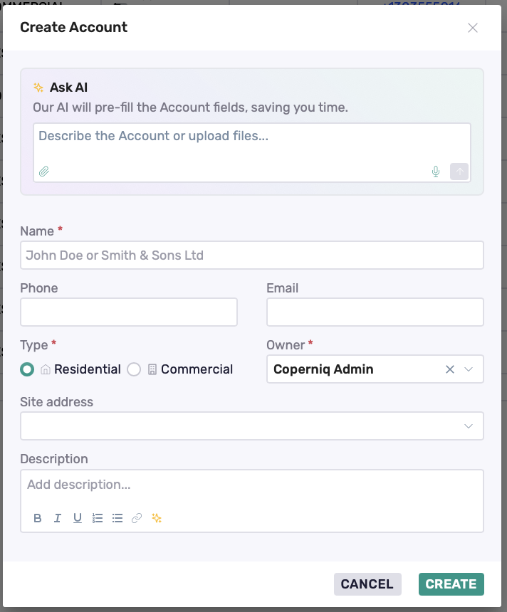Screen dimensions: 507x612
Task: Click the Phone input field
Action: (129, 312)
